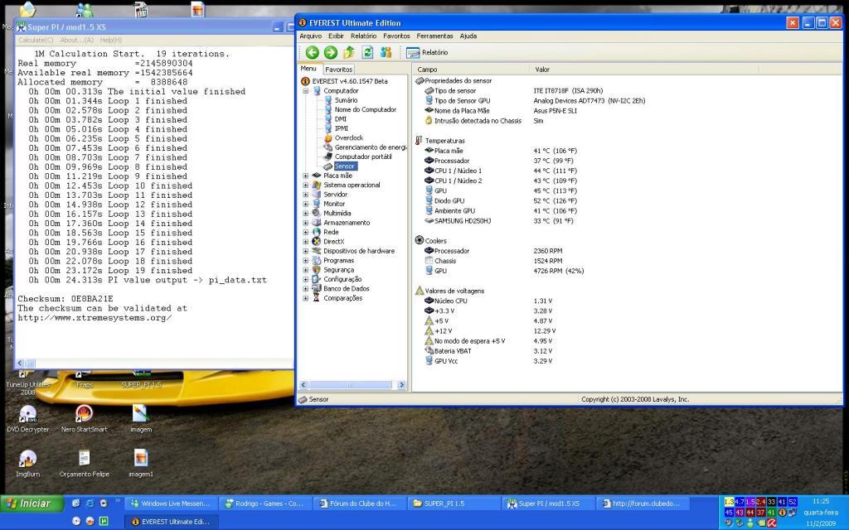Click the two-people icon in EVEREST toolbar
The height and width of the screenshot is (530, 849).
pyautogui.click(x=386, y=52)
